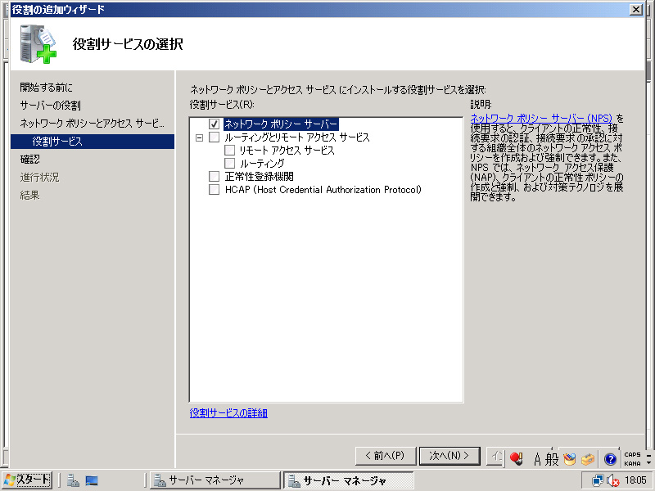The height and width of the screenshot is (491, 655).
Task: Click the IME input mode red ball icon
Action: [x=516, y=459]
